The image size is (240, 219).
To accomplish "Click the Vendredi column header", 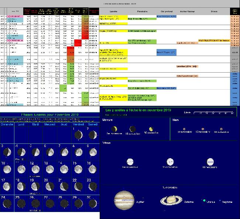I will coord(78,124).
